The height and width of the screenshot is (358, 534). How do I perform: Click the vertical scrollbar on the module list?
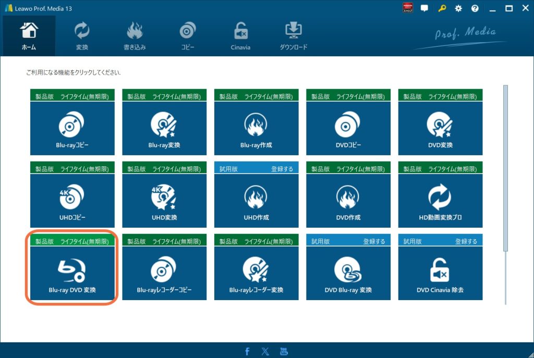(505, 167)
